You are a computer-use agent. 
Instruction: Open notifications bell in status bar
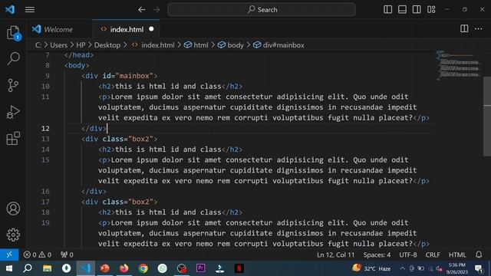(x=479, y=255)
